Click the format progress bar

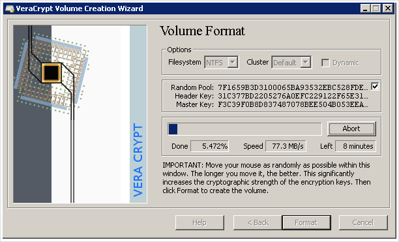(244, 129)
